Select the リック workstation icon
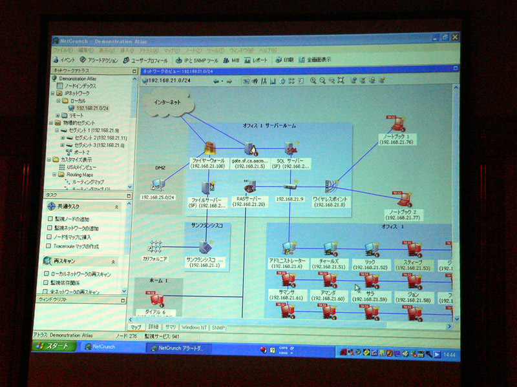 click(372, 250)
